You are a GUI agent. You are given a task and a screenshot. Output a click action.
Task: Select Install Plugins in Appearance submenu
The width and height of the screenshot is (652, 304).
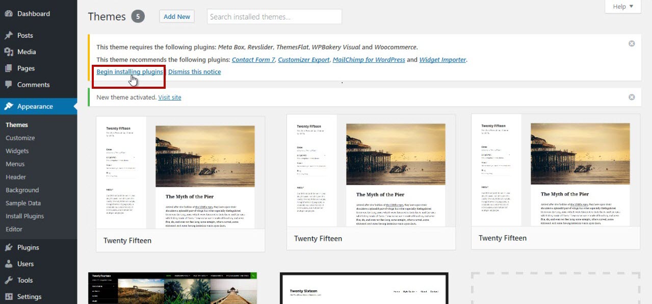[x=24, y=216]
